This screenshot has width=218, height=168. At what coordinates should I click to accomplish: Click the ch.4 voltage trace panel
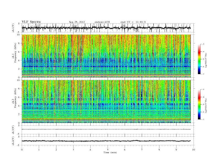coord(108,141)
